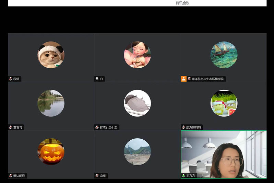Select the live video tile of 王方方
Screen dimensions: 274x183
(224, 154)
